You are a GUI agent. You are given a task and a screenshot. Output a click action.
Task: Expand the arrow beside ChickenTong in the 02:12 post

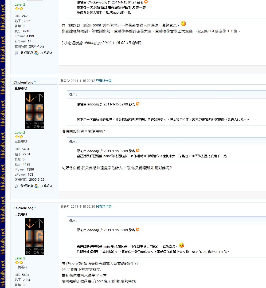point(35,82)
